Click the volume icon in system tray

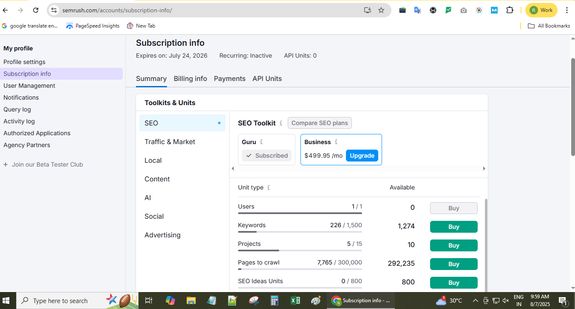(506, 301)
